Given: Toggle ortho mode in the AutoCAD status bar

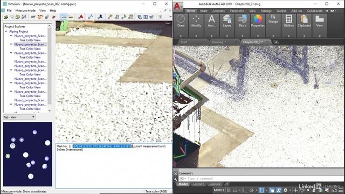Looking at the screenshot, I should click(245, 190).
